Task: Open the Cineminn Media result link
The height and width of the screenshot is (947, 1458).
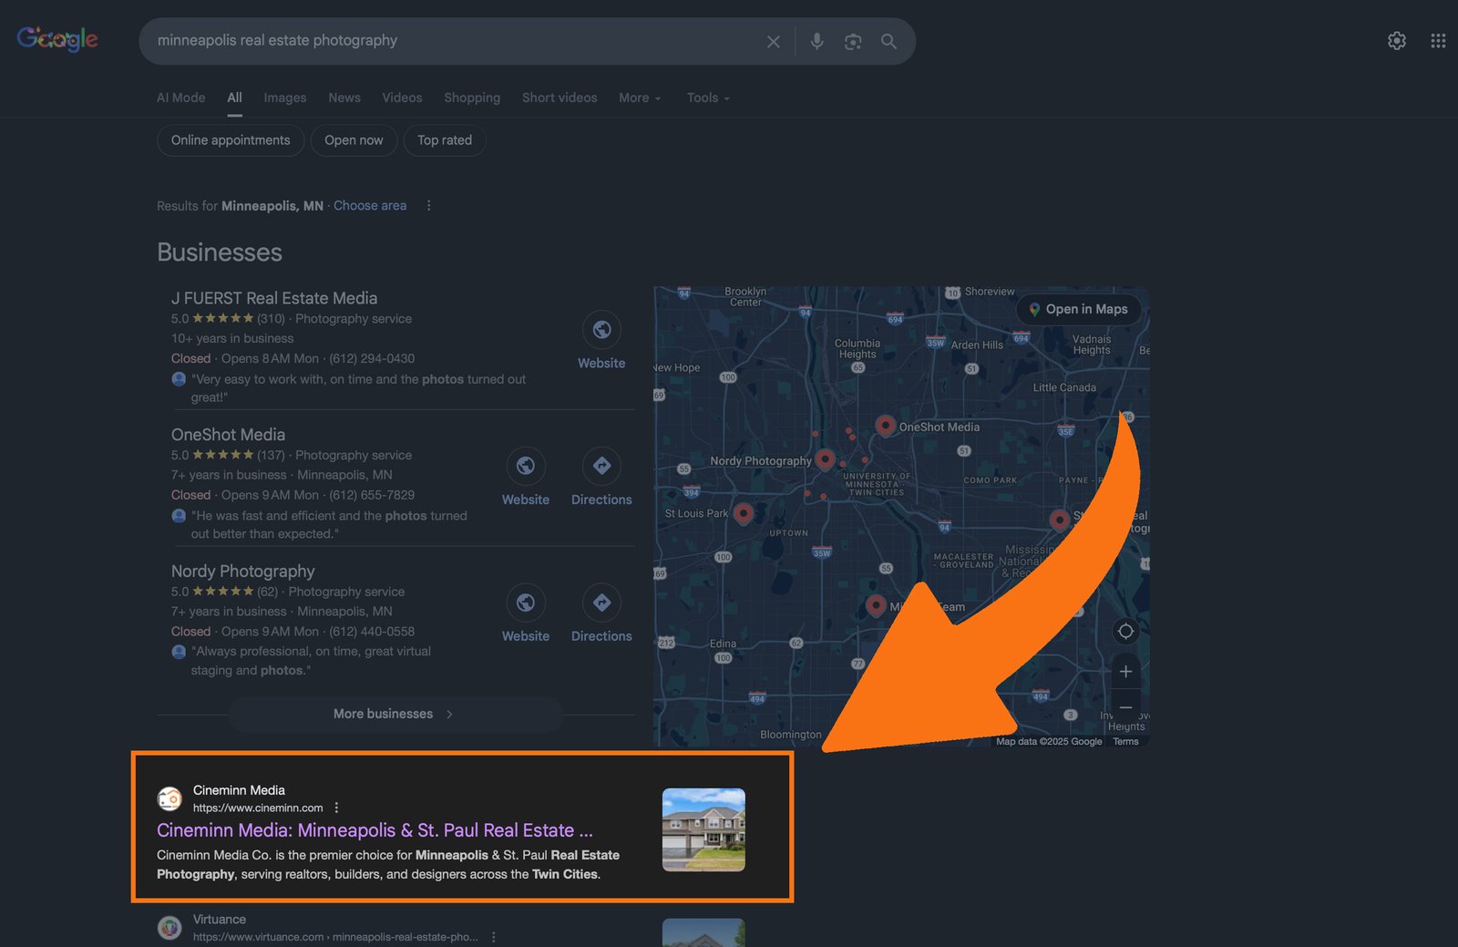Action: pyautogui.click(x=375, y=830)
